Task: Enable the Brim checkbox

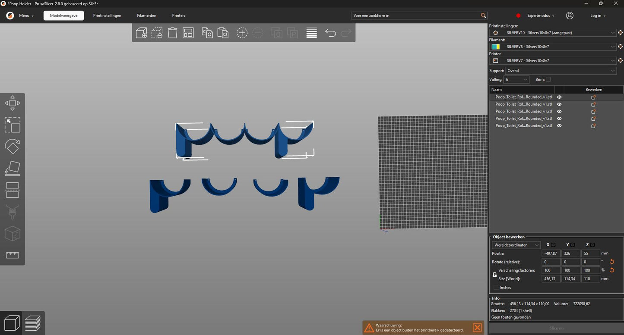Action: 548,79
